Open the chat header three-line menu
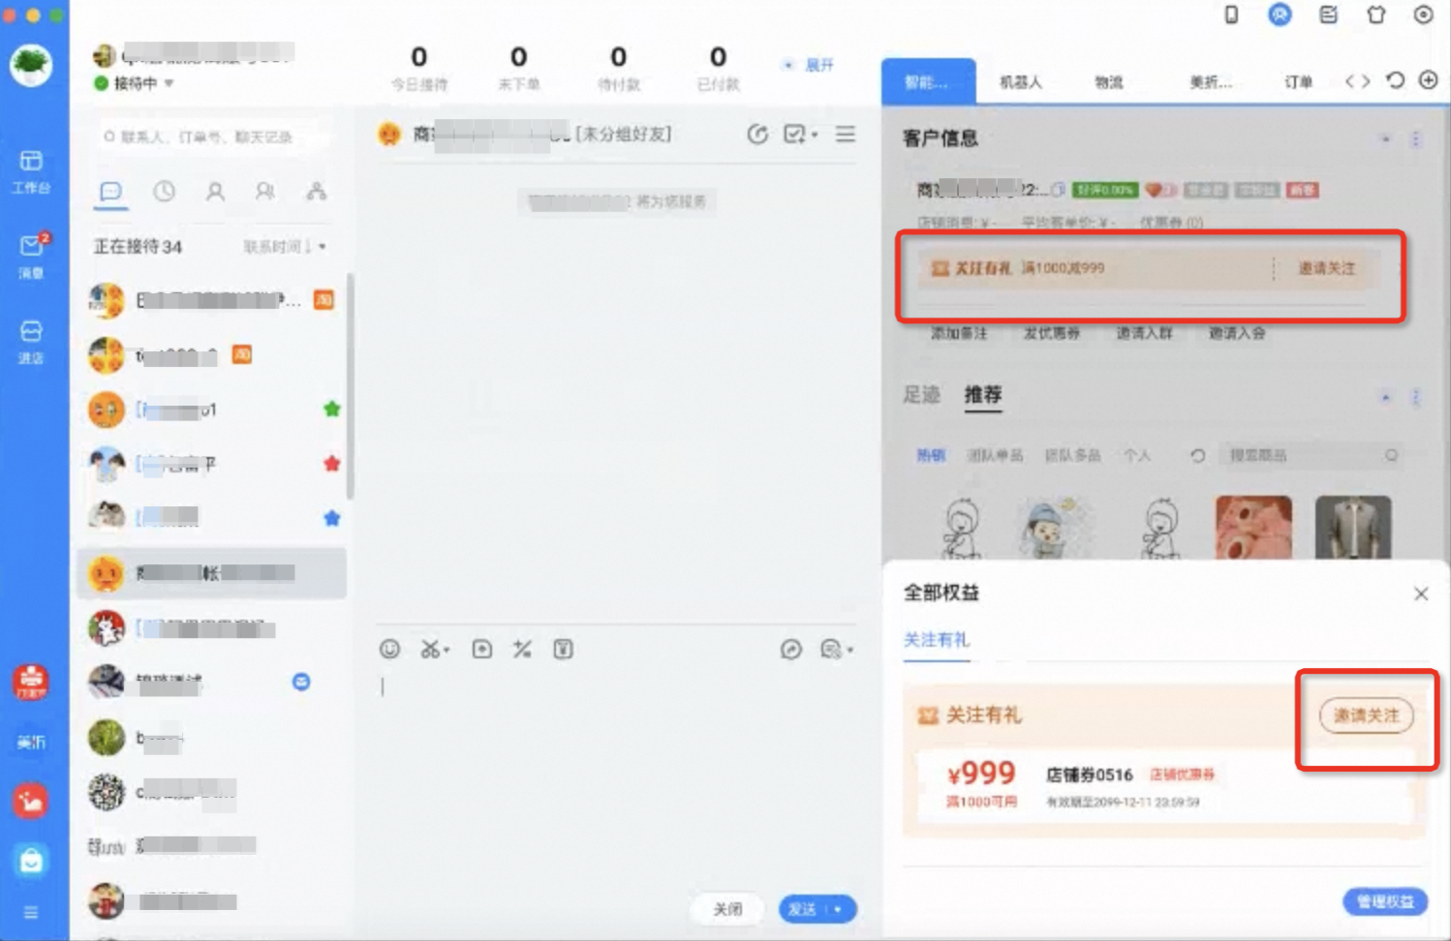This screenshot has width=1451, height=941. pyautogui.click(x=846, y=135)
